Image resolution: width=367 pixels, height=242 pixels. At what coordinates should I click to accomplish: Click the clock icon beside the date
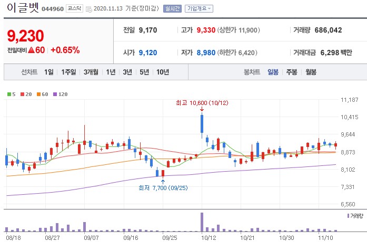click(x=89, y=9)
